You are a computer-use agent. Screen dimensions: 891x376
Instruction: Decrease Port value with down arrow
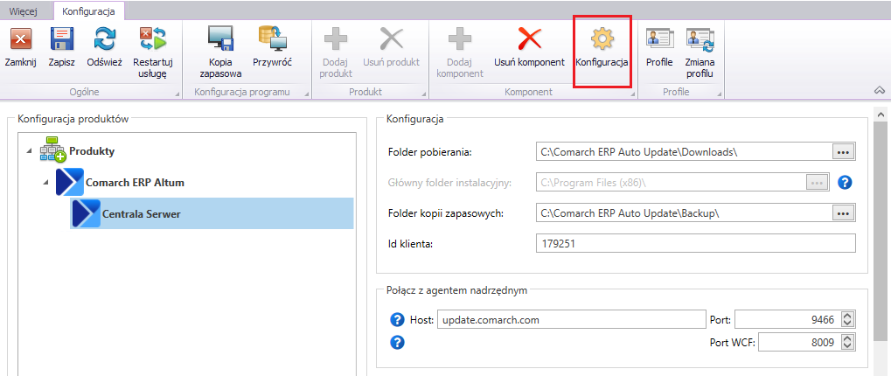click(x=847, y=324)
